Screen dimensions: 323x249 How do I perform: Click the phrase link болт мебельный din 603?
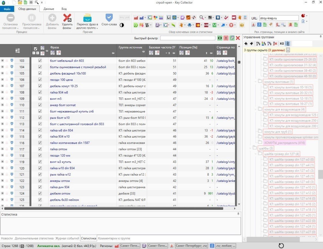(67, 61)
